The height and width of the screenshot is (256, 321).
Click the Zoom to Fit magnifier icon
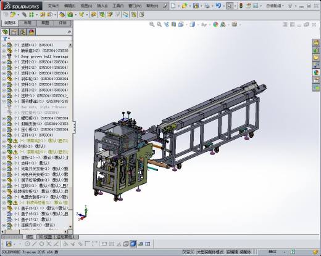pyautogui.click(x=152, y=25)
